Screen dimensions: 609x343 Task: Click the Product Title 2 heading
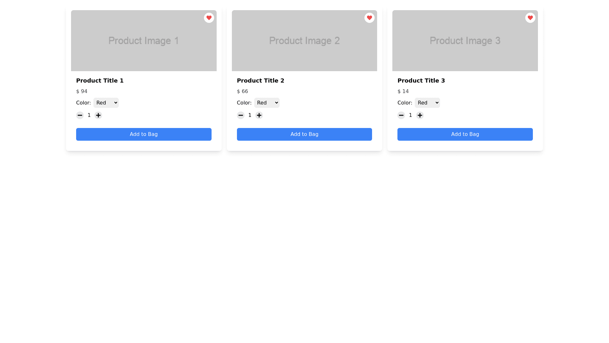click(x=260, y=81)
